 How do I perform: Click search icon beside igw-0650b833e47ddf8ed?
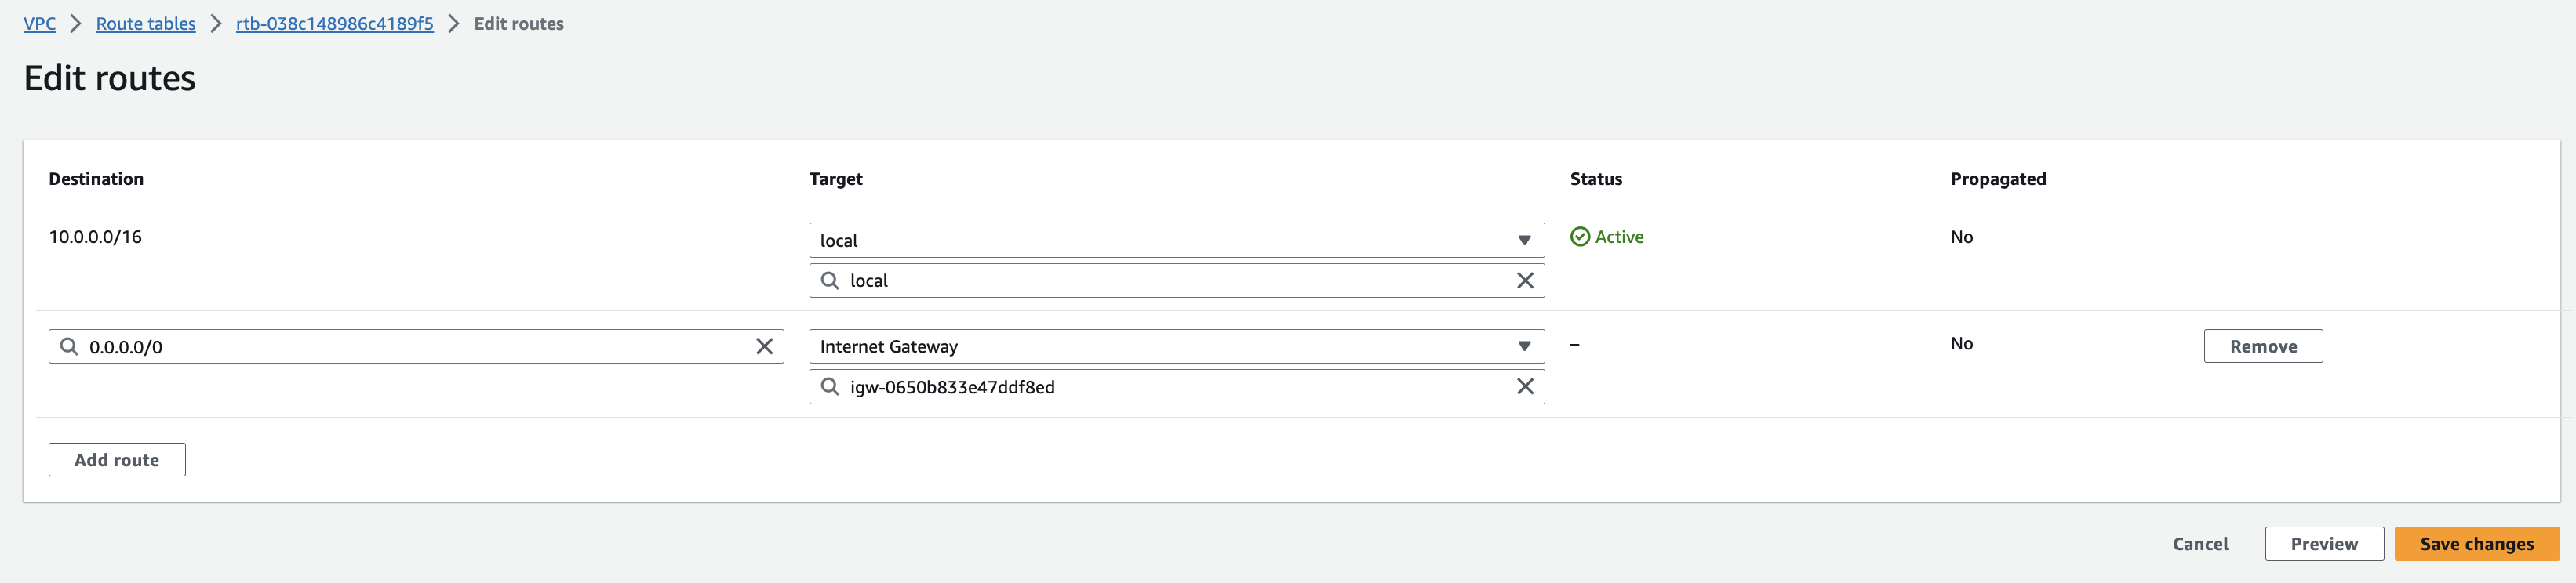[829, 386]
